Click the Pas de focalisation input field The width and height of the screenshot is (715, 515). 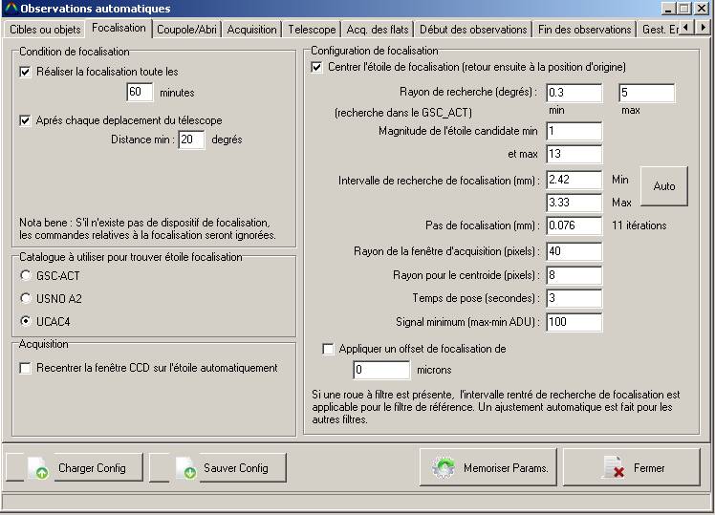pyautogui.click(x=574, y=226)
